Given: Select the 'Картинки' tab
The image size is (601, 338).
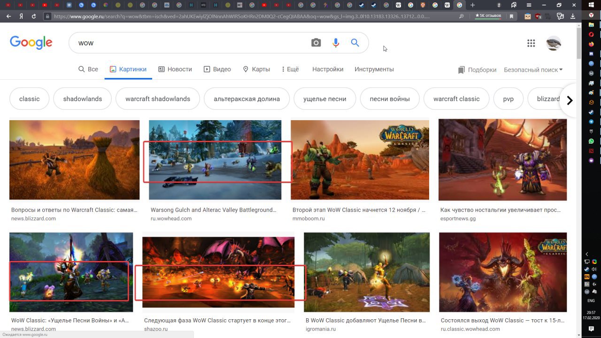Looking at the screenshot, I should tap(128, 69).
